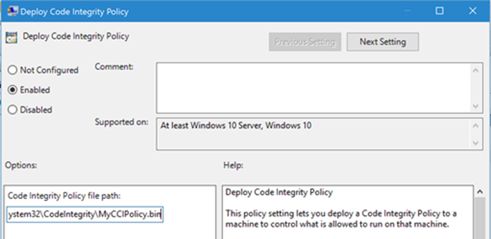Click the Code Integrity Policy file path field
Viewport: 491px width, 239px height.
(x=85, y=214)
